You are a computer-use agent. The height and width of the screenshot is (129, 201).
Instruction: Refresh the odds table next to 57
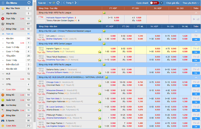click(x=58, y=3)
